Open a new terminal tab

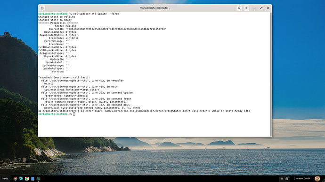pyautogui.click(x=42, y=8)
